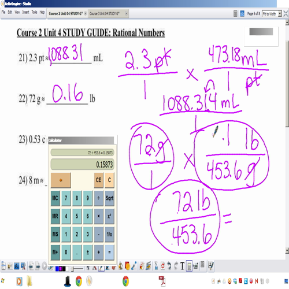Viewport: 289px width, 289px height.
Task: Click page scrollbar down arrow
Action: (x=287, y=250)
